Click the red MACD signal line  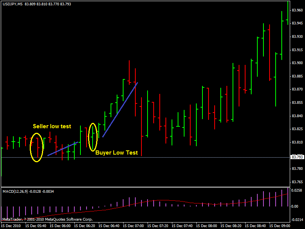145,202
